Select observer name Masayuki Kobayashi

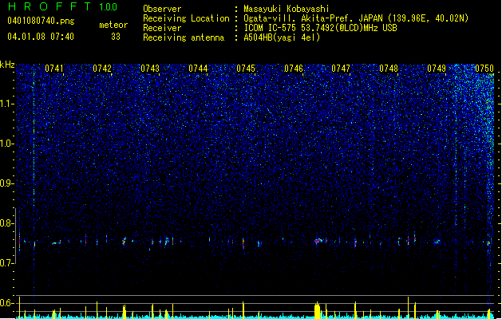(x=287, y=9)
